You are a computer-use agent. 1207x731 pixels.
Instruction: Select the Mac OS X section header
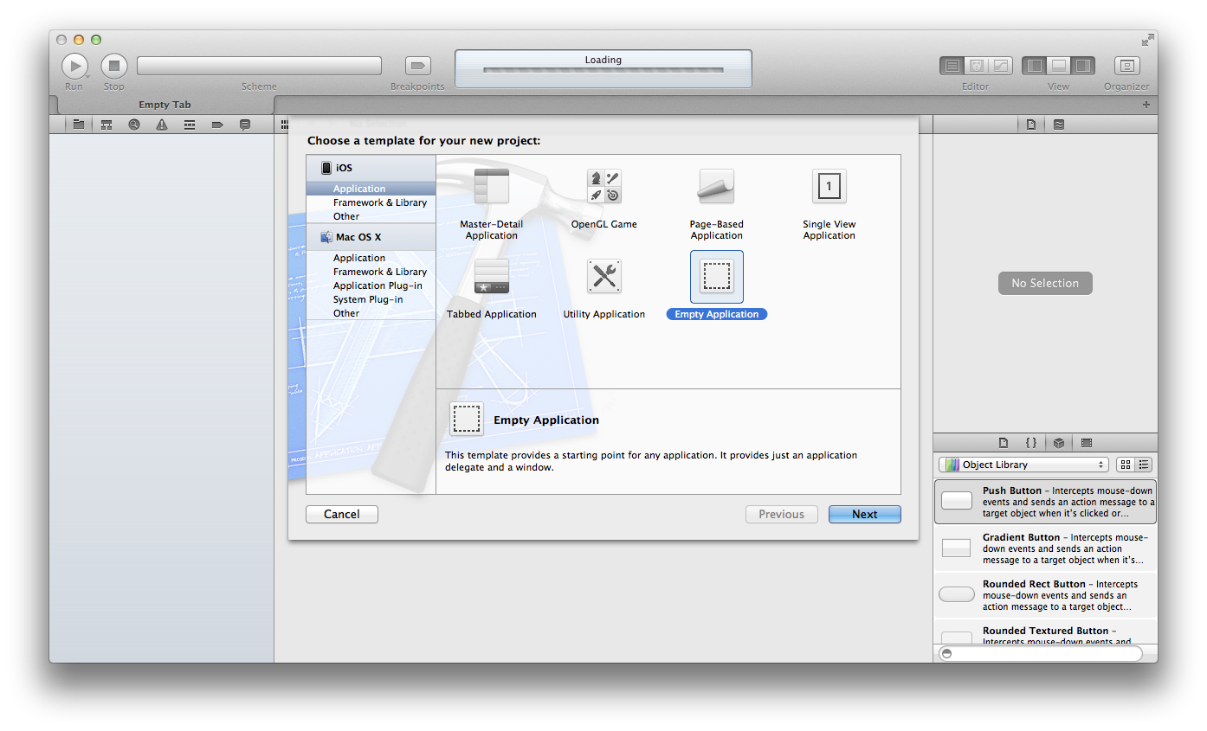pos(371,237)
